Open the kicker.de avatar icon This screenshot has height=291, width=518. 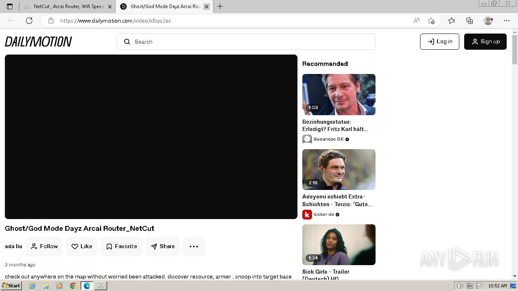(x=307, y=214)
